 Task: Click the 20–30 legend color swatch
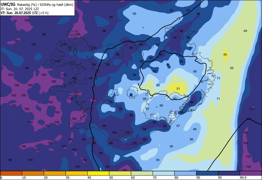55,173
